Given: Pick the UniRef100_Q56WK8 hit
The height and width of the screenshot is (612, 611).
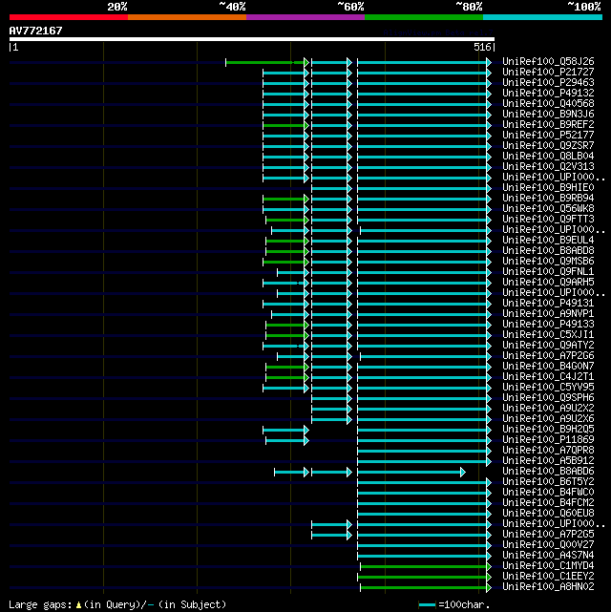Looking at the screenshot, I should tap(548, 209).
